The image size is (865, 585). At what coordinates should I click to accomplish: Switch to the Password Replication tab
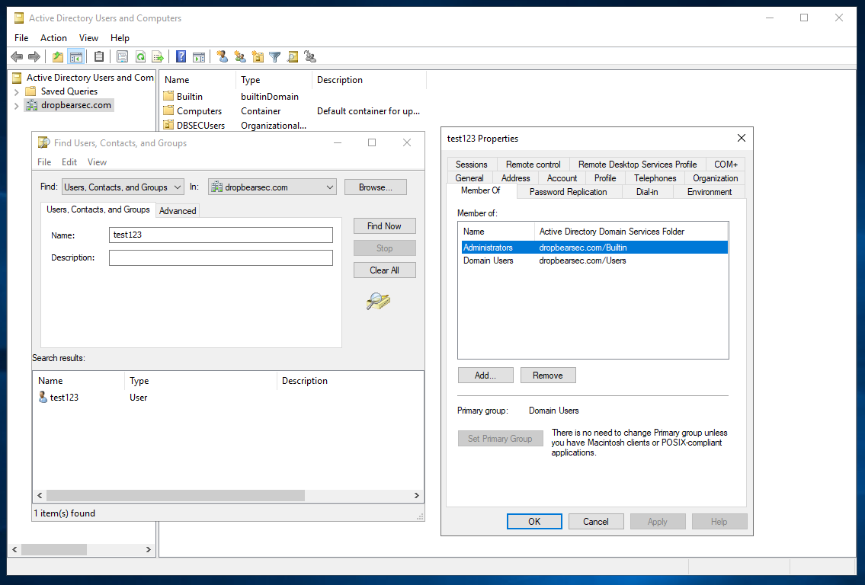coord(569,192)
